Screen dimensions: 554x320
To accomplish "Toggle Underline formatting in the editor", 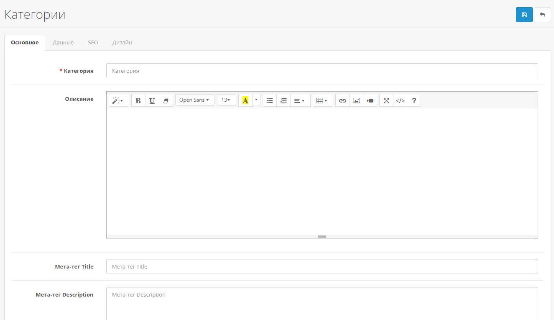I will pos(152,100).
